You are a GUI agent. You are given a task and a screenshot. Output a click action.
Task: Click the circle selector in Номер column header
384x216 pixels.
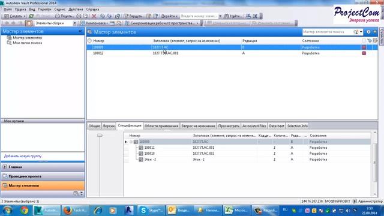(x=89, y=41)
